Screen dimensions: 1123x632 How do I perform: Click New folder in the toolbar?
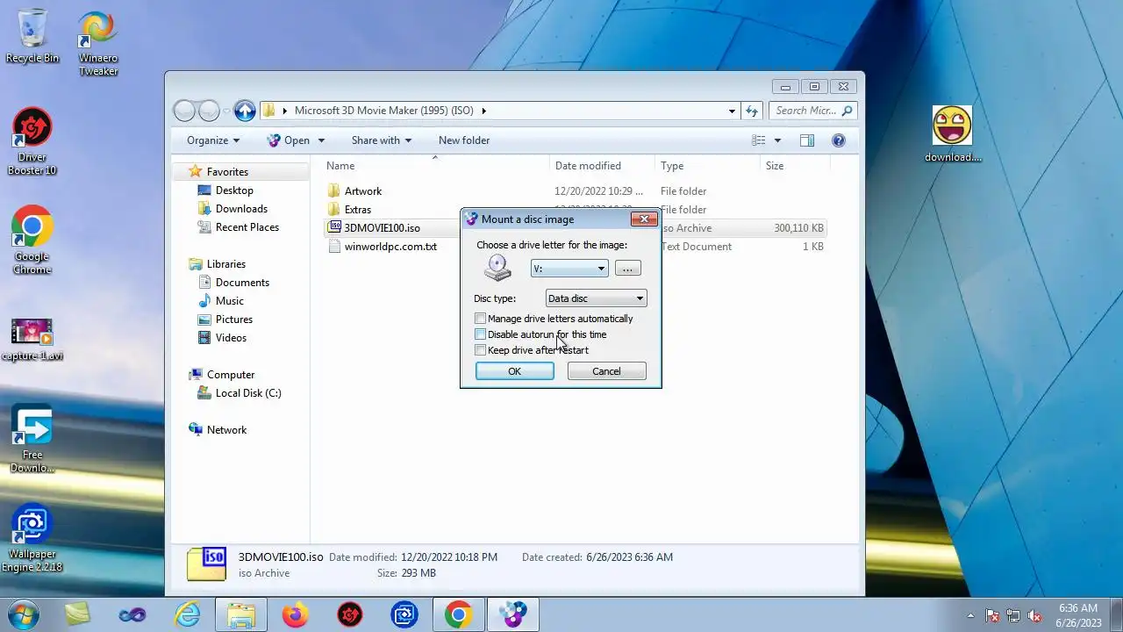(x=464, y=140)
